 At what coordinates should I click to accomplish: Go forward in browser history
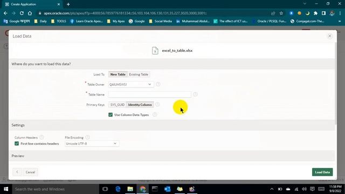[x=13, y=13]
